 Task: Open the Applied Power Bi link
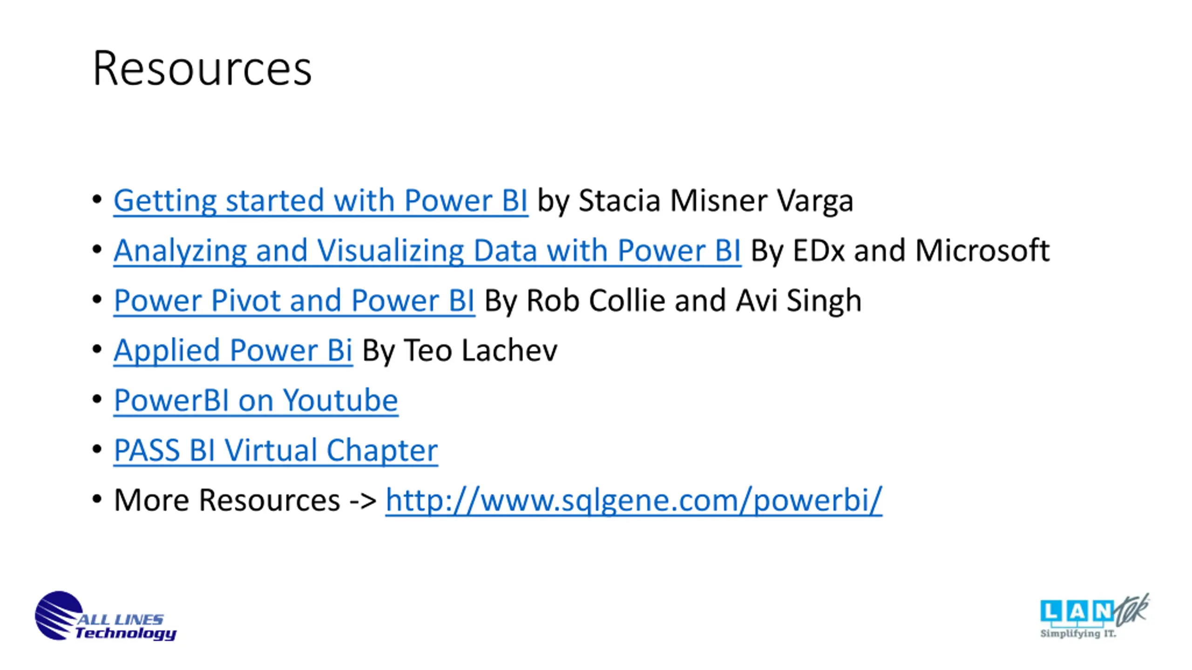coord(233,351)
